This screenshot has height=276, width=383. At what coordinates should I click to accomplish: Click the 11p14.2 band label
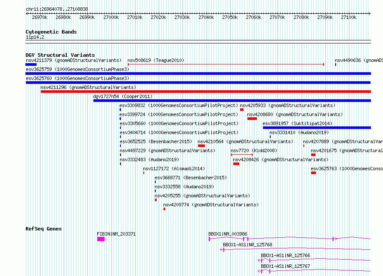(x=35, y=37)
